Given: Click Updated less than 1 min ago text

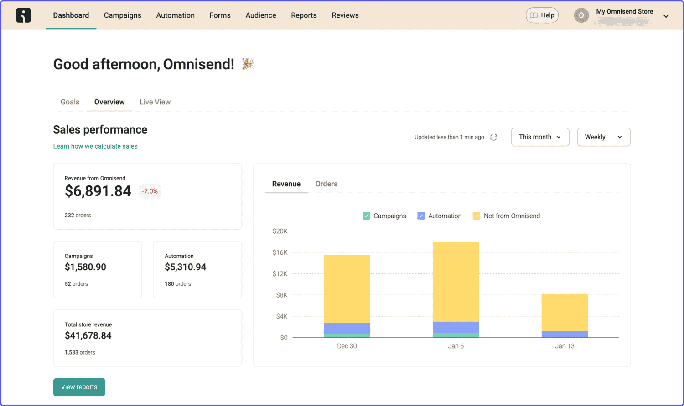Looking at the screenshot, I should [449, 137].
